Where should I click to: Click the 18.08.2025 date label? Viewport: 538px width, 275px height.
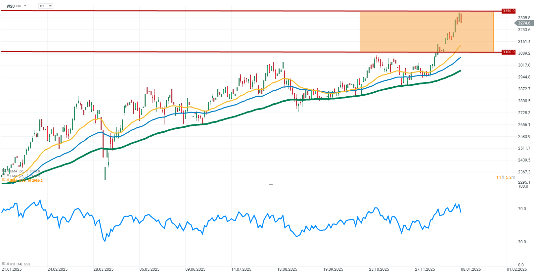287,269
